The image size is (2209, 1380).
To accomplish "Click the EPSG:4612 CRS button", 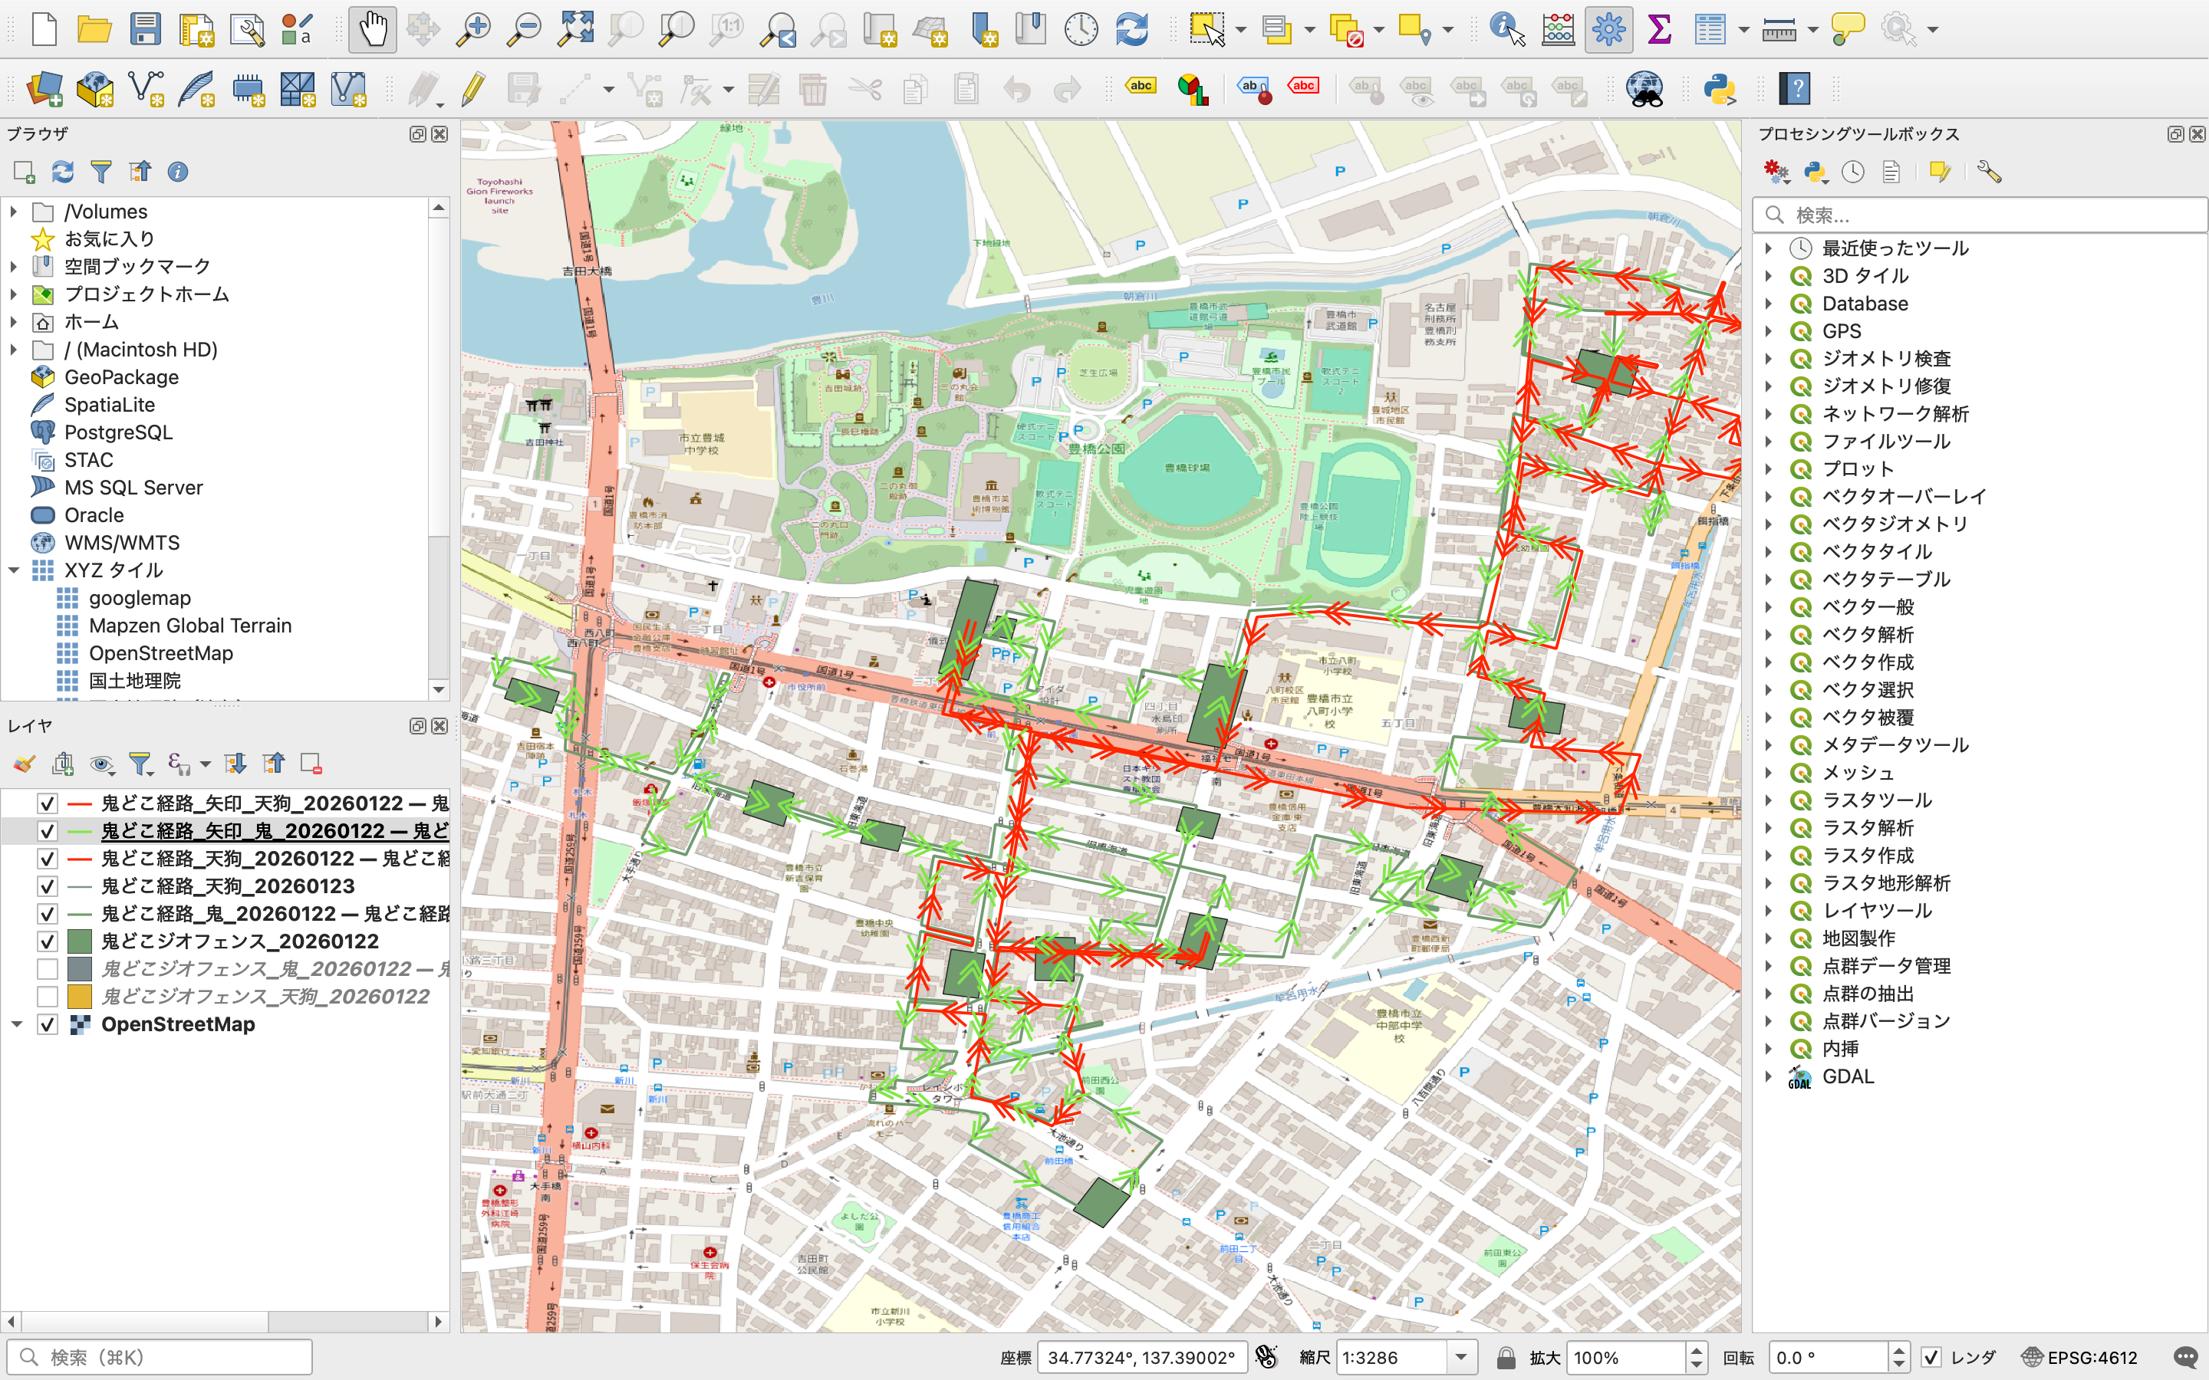I will (2080, 1357).
